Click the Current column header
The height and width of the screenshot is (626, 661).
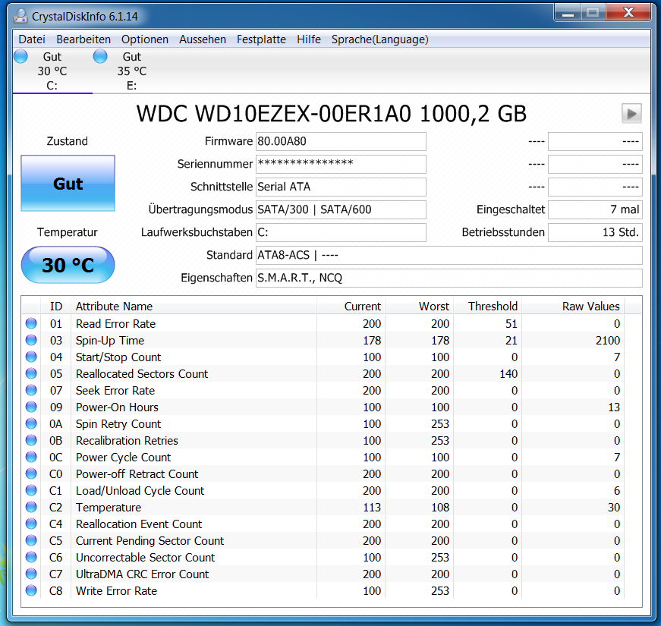[351, 306]
